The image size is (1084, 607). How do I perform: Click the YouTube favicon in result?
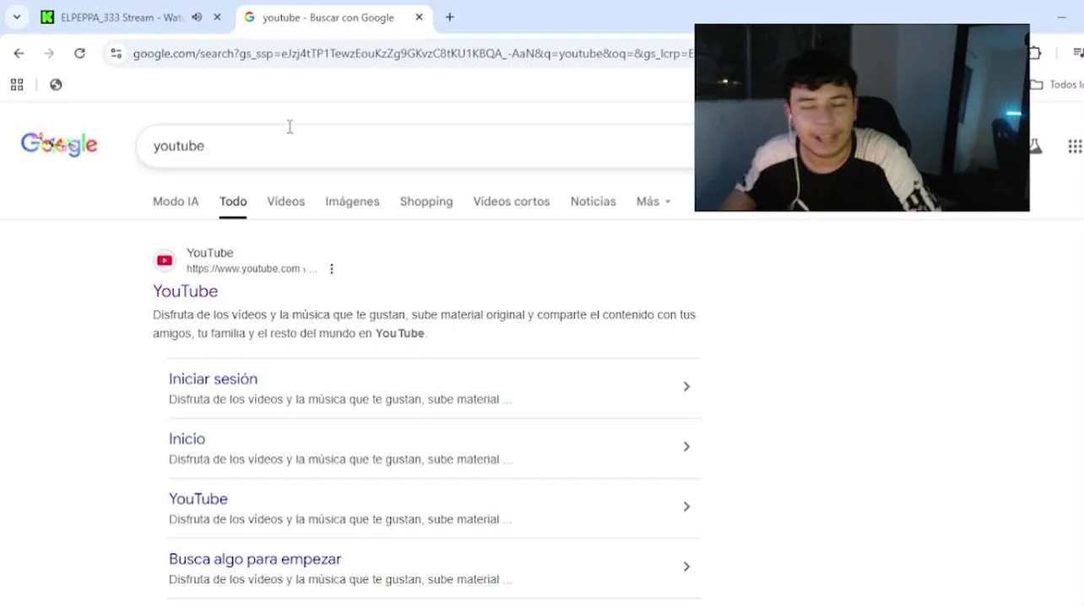click(165, 261)
